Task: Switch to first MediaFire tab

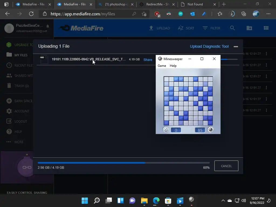Action: tap(33, 4)
